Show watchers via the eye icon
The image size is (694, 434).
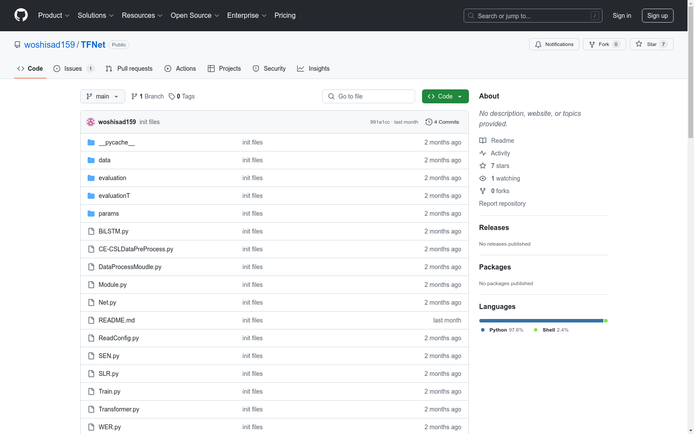(x=483, y=178)
